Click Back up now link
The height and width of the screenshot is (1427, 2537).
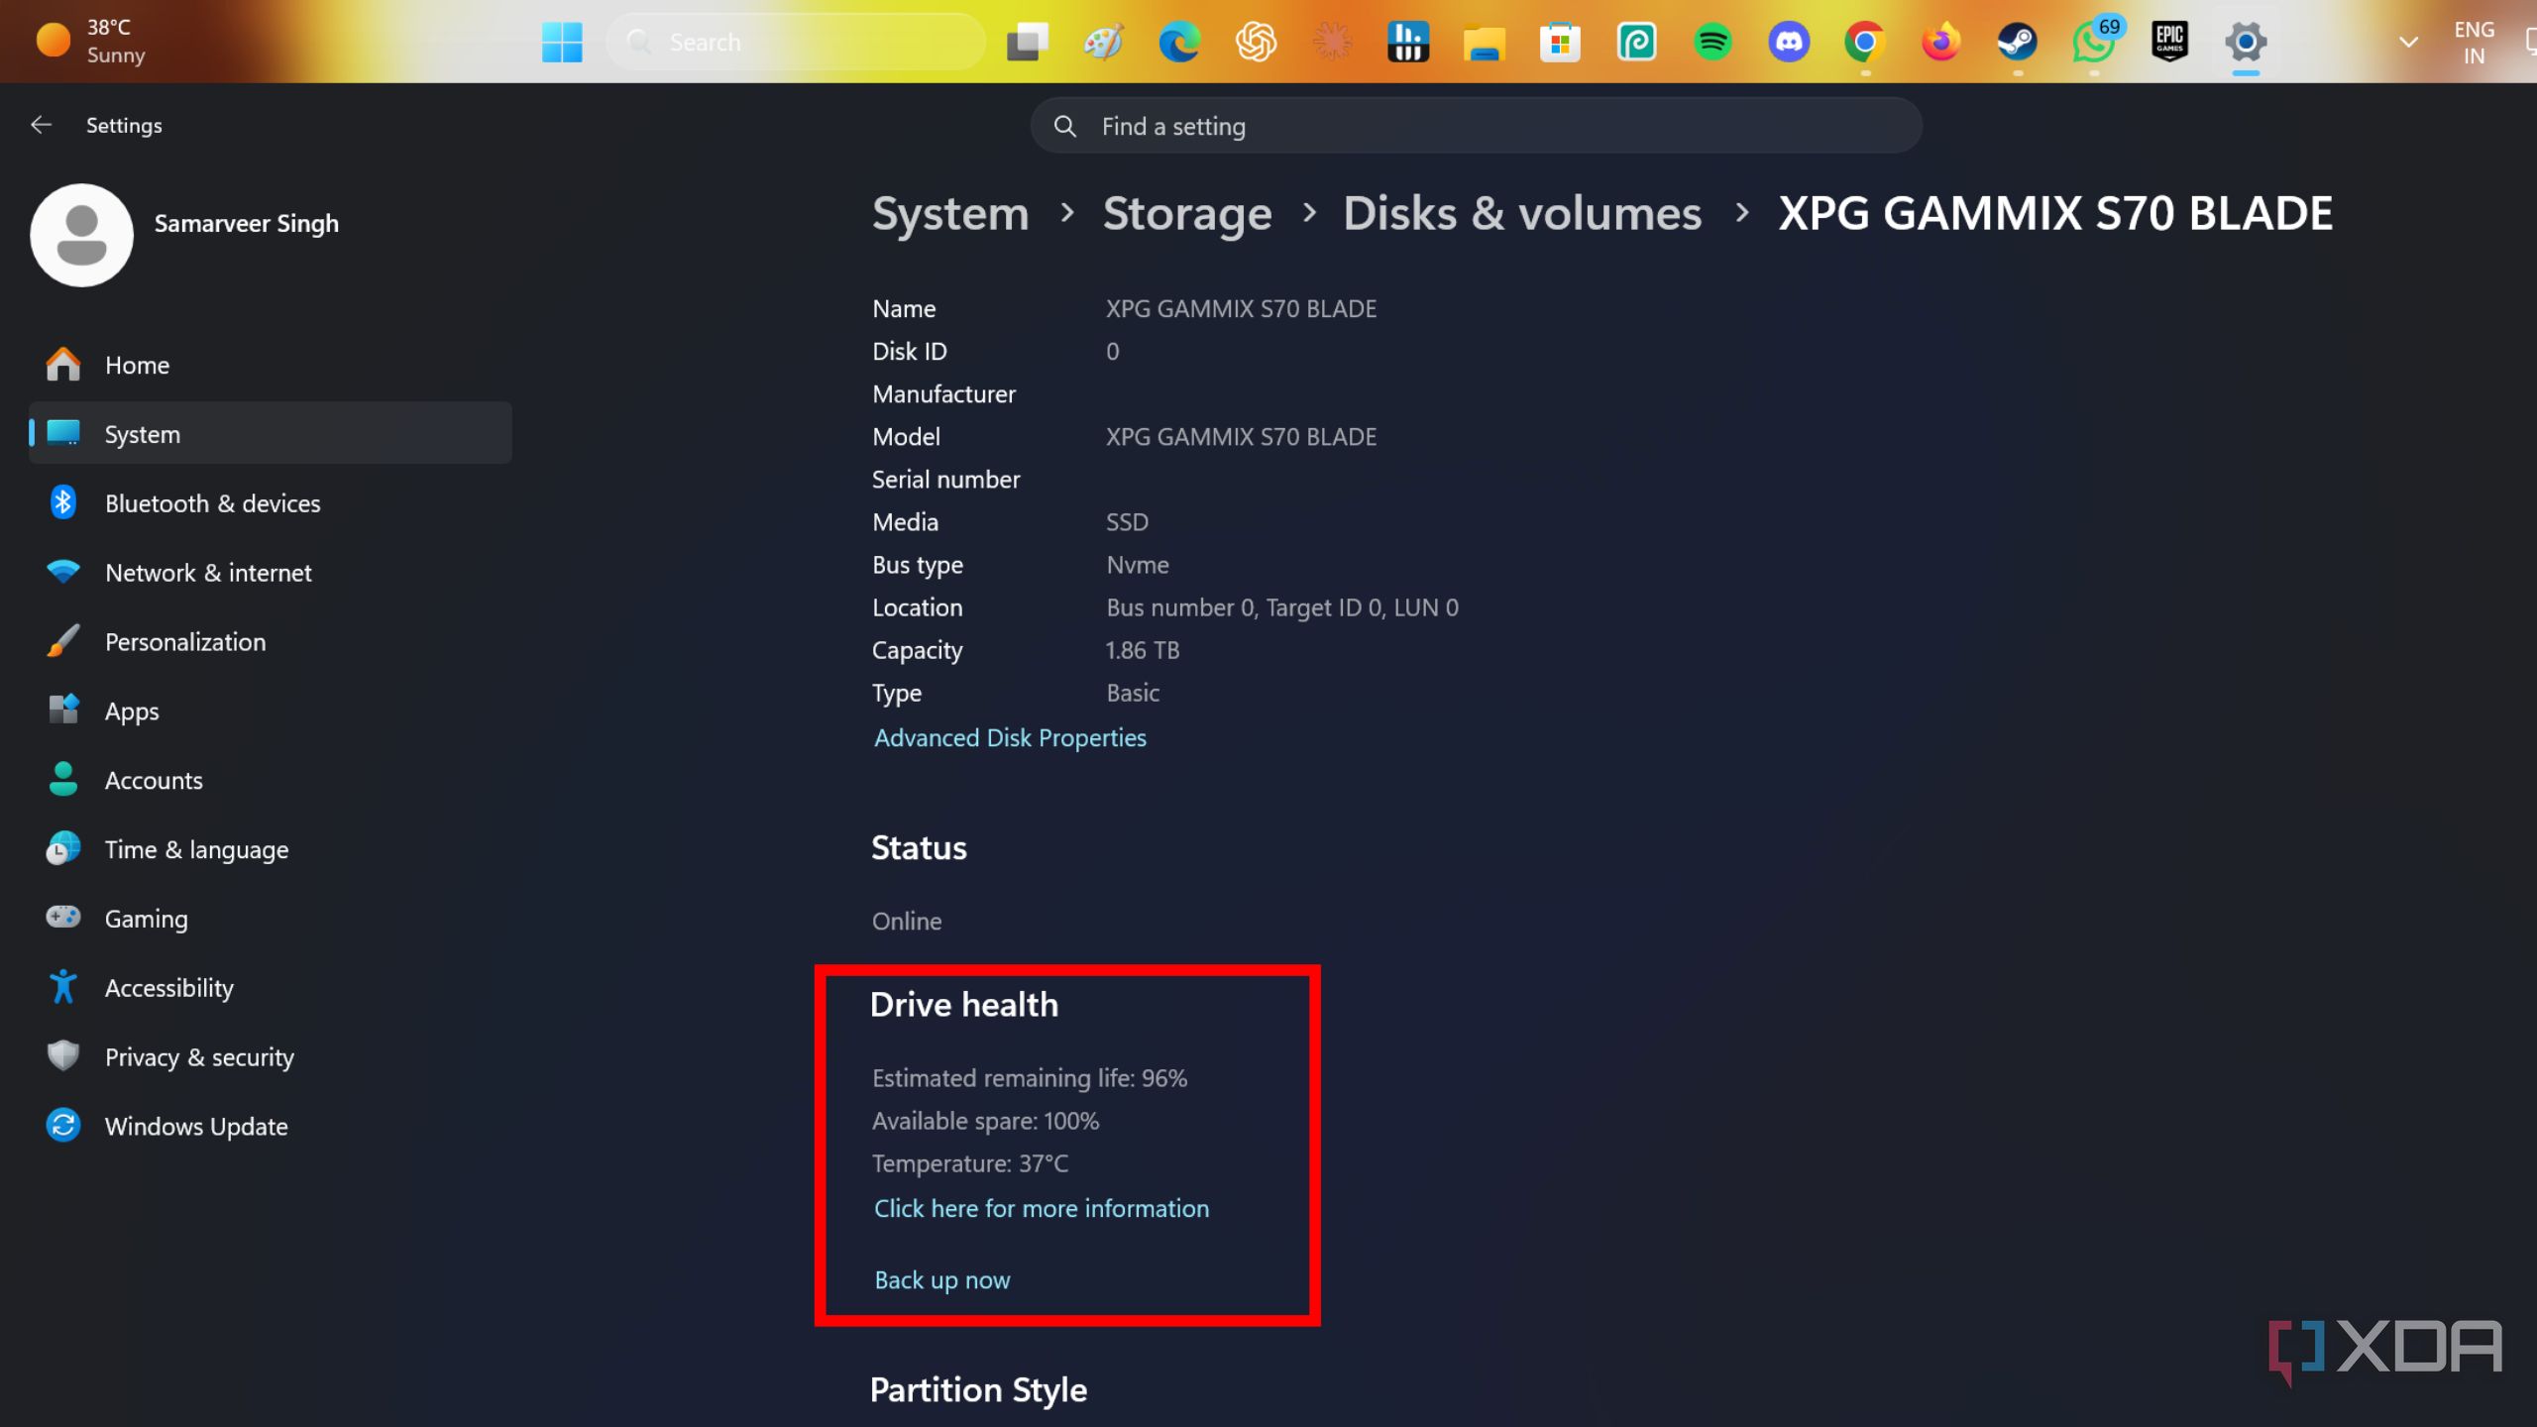tap(942, 1280)
